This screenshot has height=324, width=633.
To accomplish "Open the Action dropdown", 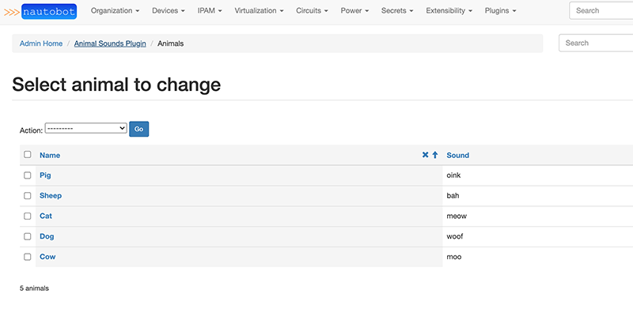I will pos(85,128).
